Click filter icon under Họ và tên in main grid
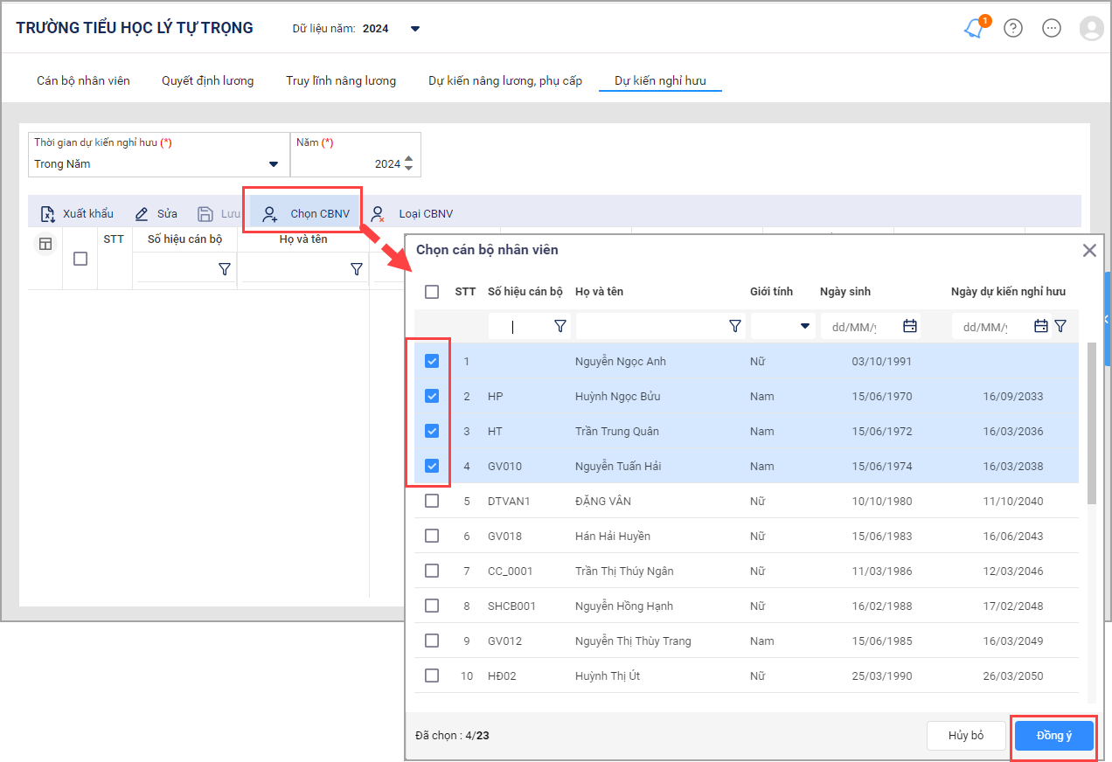This screenshot has height=762, width=1112. tap(356, 269)
